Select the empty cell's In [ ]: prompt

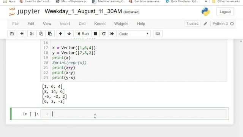pos(30,114)
